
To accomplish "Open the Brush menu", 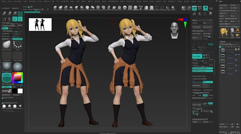I will point(10,1).
